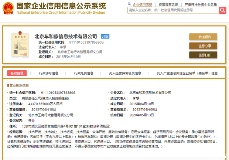The height and width of the screenshot is (160, 229).
Task: Click the 发送报告 button
Action: click(203, 37)
